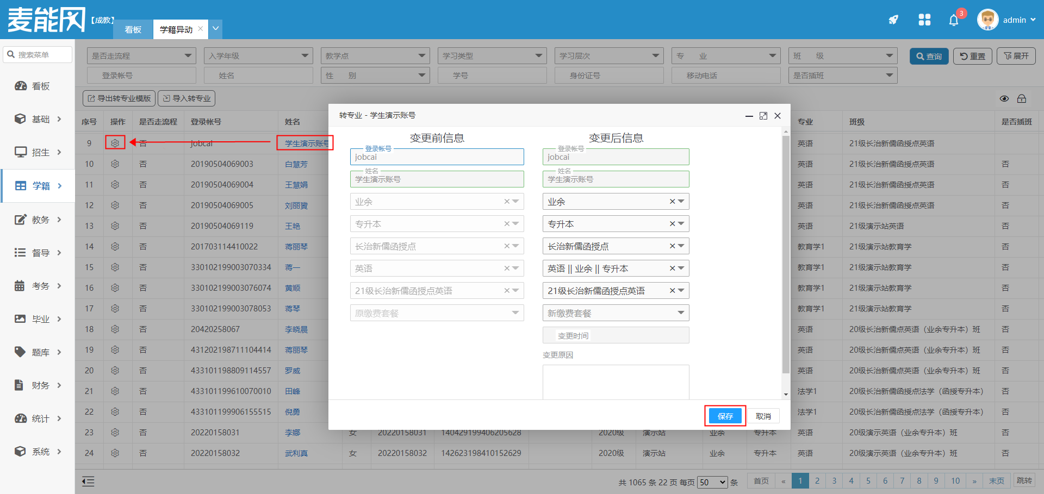This screenshot has height=494, width=1044.
Task: Open the 是否走流程 filter dropdown
Action: (x=141, y=56)
